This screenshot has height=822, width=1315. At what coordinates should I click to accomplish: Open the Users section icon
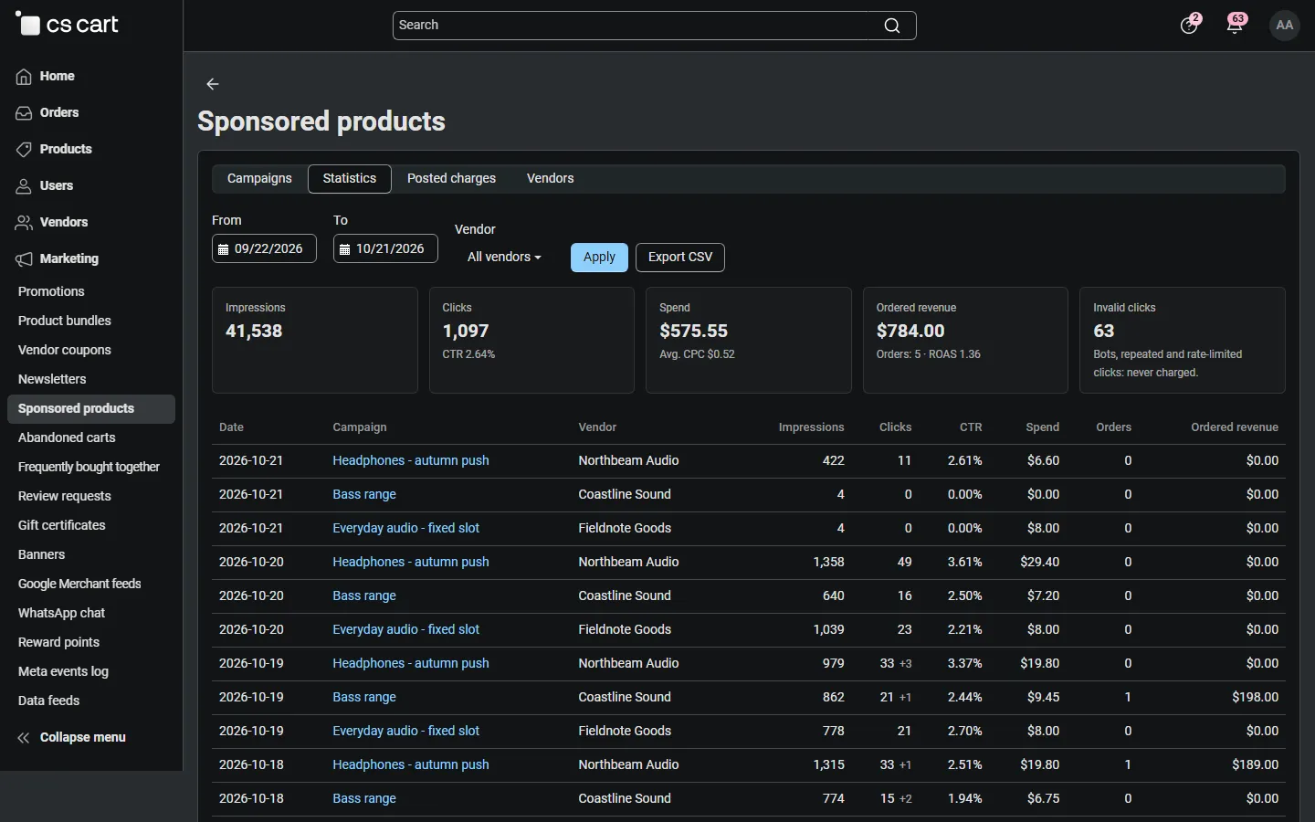coord(24,186)
